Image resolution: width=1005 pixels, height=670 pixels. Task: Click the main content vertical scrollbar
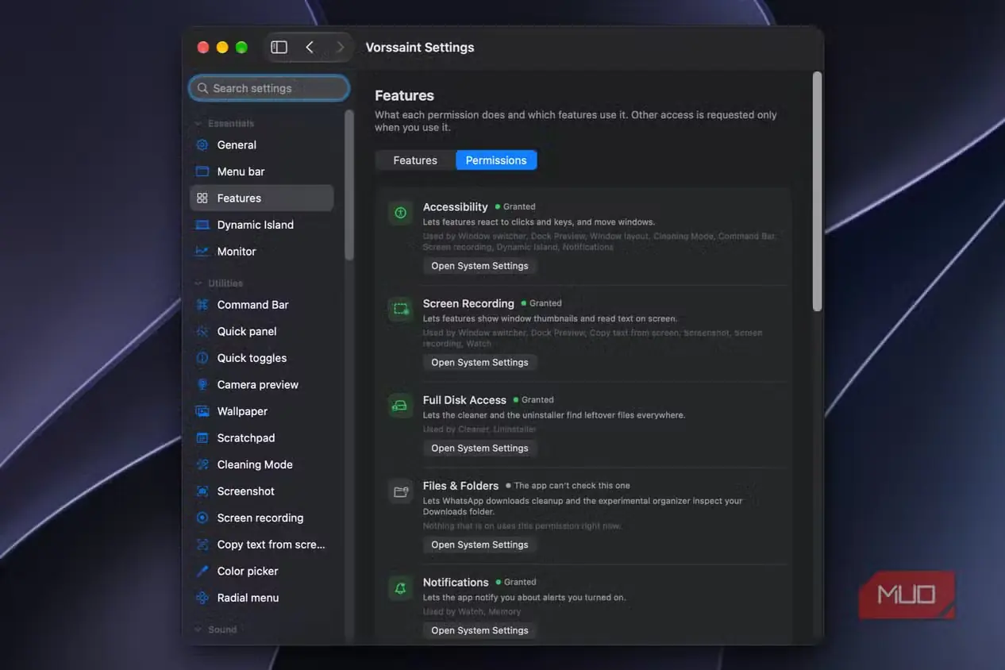817,191
